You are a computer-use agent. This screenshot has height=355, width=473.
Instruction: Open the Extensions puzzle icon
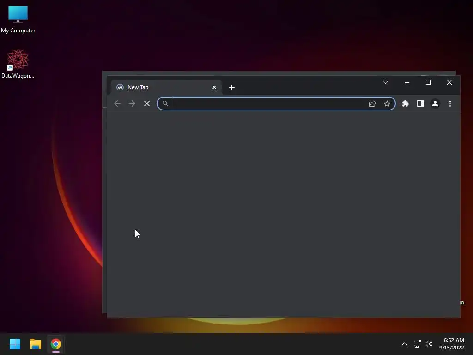[x=406, y=104]
